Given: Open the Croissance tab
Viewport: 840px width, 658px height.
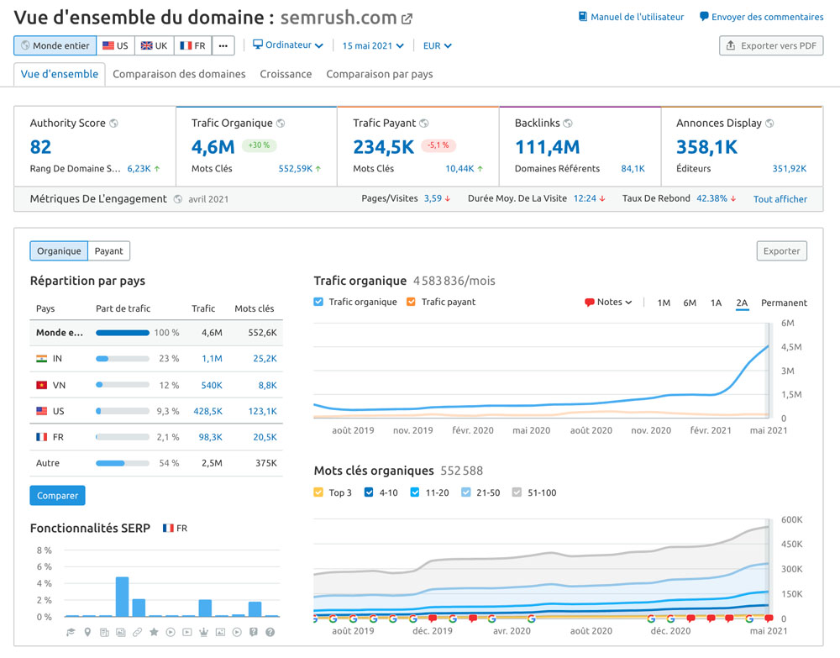Looking at the screenshot, I should 286,74.
